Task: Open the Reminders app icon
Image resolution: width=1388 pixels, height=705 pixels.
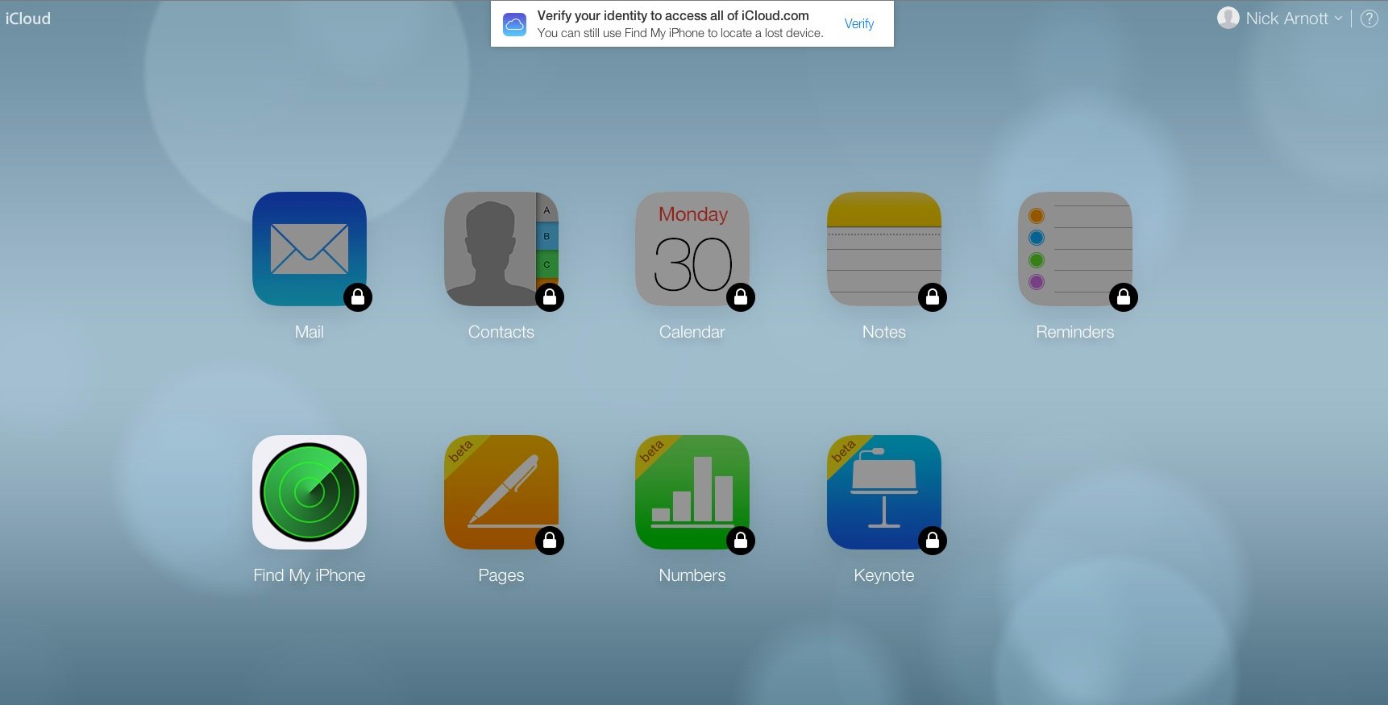Action: (x=1075, y=249)
